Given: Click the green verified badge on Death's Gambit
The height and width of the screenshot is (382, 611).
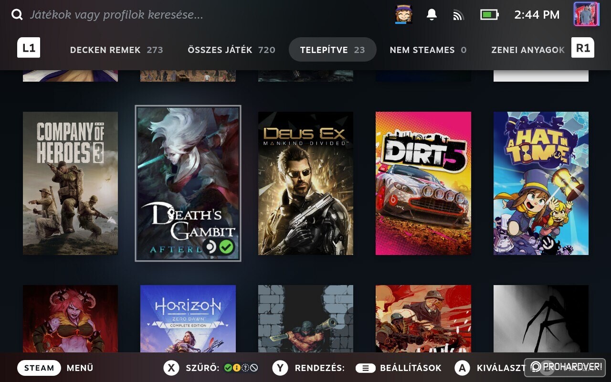Looking at the screenshot, I should tap(227, 247).
